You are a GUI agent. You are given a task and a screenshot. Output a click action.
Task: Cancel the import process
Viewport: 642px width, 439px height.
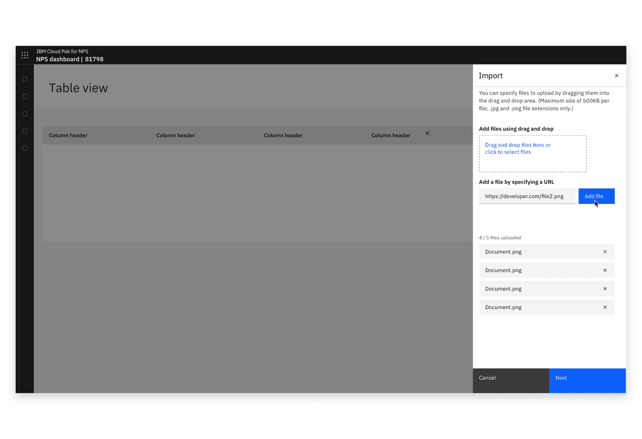pos(510,381)
